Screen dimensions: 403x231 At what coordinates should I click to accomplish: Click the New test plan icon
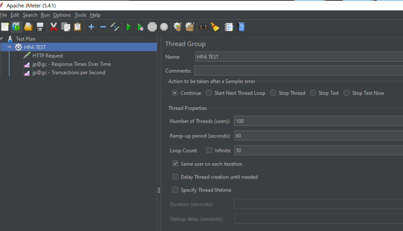[x=5, y=27]
